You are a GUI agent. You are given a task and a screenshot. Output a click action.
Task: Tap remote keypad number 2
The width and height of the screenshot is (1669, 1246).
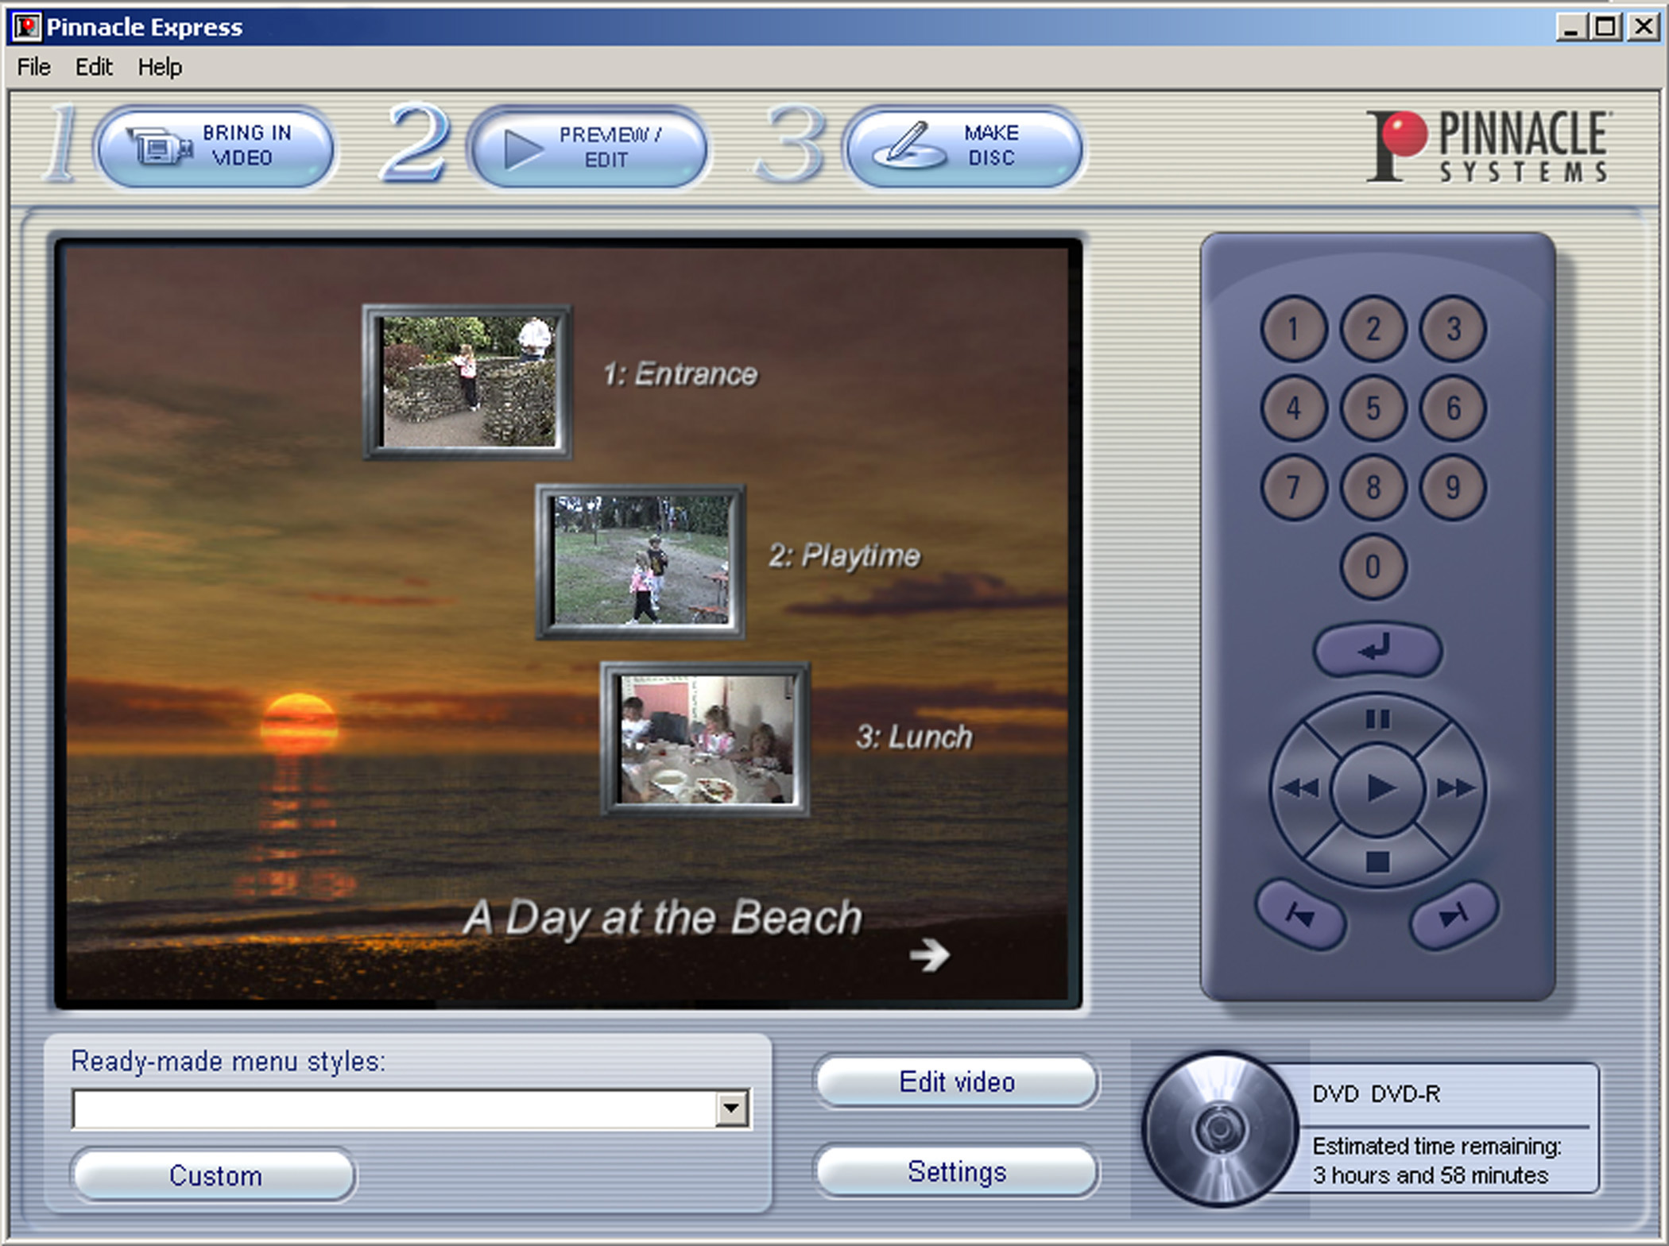(x=1373, y=329)
